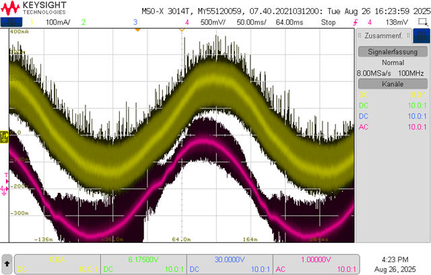Click the 138mV trigger level value

pyautogui.click(x=397, y=22)
